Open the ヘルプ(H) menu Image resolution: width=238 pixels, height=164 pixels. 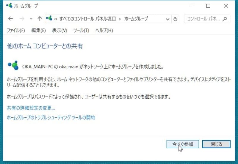click(x=104, y=30)
